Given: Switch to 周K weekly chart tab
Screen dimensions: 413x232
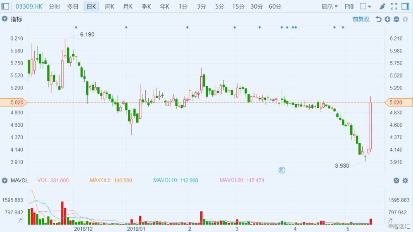Looking at the screenshot, I should 109,7.
